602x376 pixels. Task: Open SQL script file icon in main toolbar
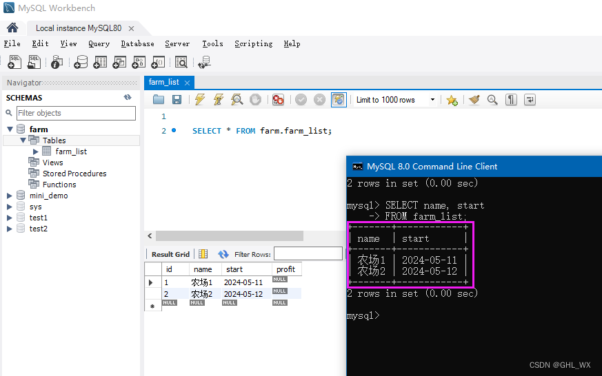(x=34, y=62)
